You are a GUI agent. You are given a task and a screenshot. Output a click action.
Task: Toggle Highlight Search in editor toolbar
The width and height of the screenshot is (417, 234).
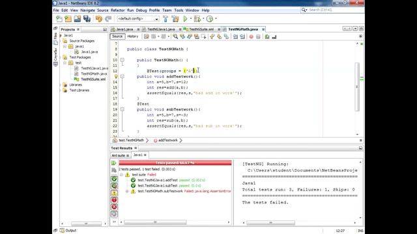coord(197,36)
